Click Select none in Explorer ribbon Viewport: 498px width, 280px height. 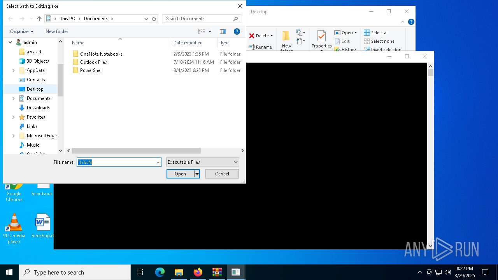tap(379, 41)
